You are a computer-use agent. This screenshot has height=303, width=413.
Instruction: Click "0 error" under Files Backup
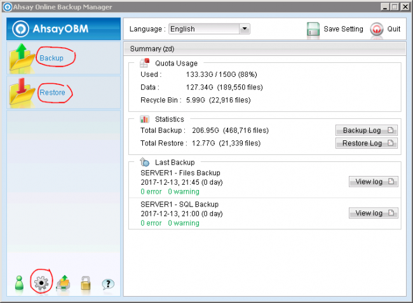(x=151, y=192)
